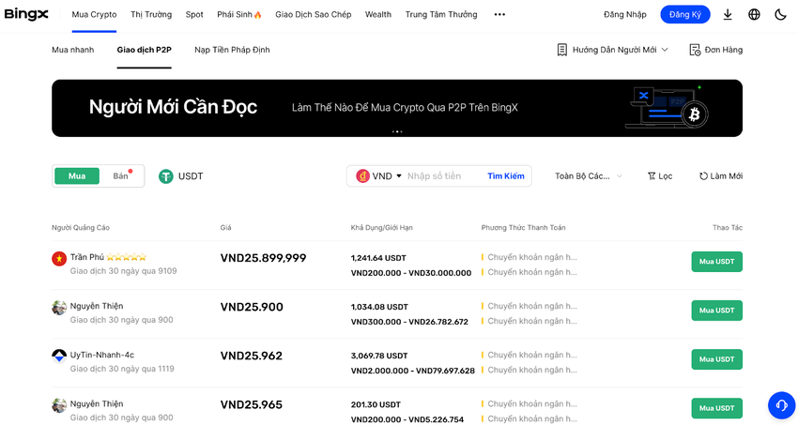The height and width of the screenshot is (425, 798).
Task: Click the Đăng Nhập login link
Action: point(625,14)
